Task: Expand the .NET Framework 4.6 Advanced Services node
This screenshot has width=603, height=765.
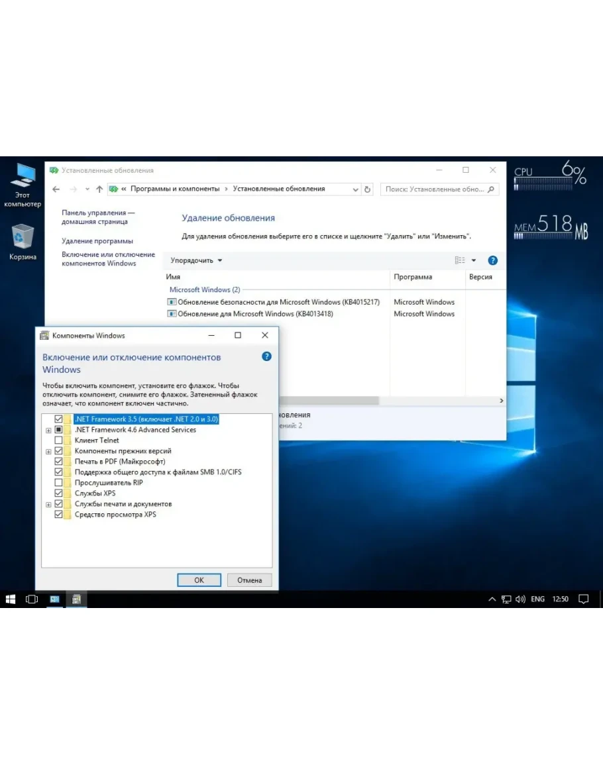Action: (x=48, y=430)
